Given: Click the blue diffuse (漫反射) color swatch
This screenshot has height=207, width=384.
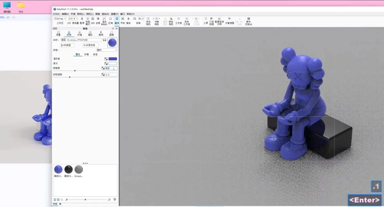Looking at the screenshot, I should click(113, 59).
